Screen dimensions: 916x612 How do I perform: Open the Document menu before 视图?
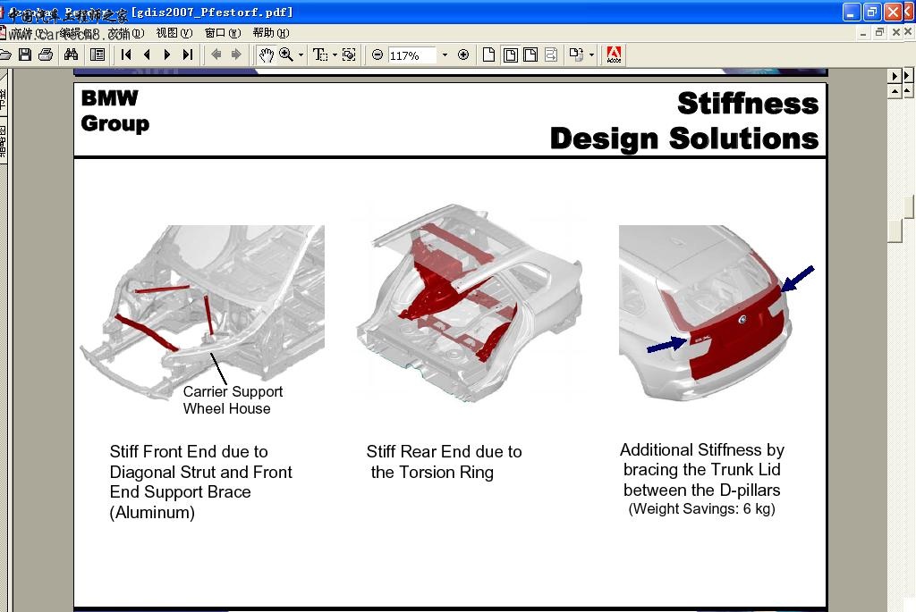pyautogui.click(x=125, y=33)
